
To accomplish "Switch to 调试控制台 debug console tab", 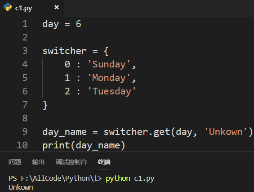I will (x=71, y=162).
